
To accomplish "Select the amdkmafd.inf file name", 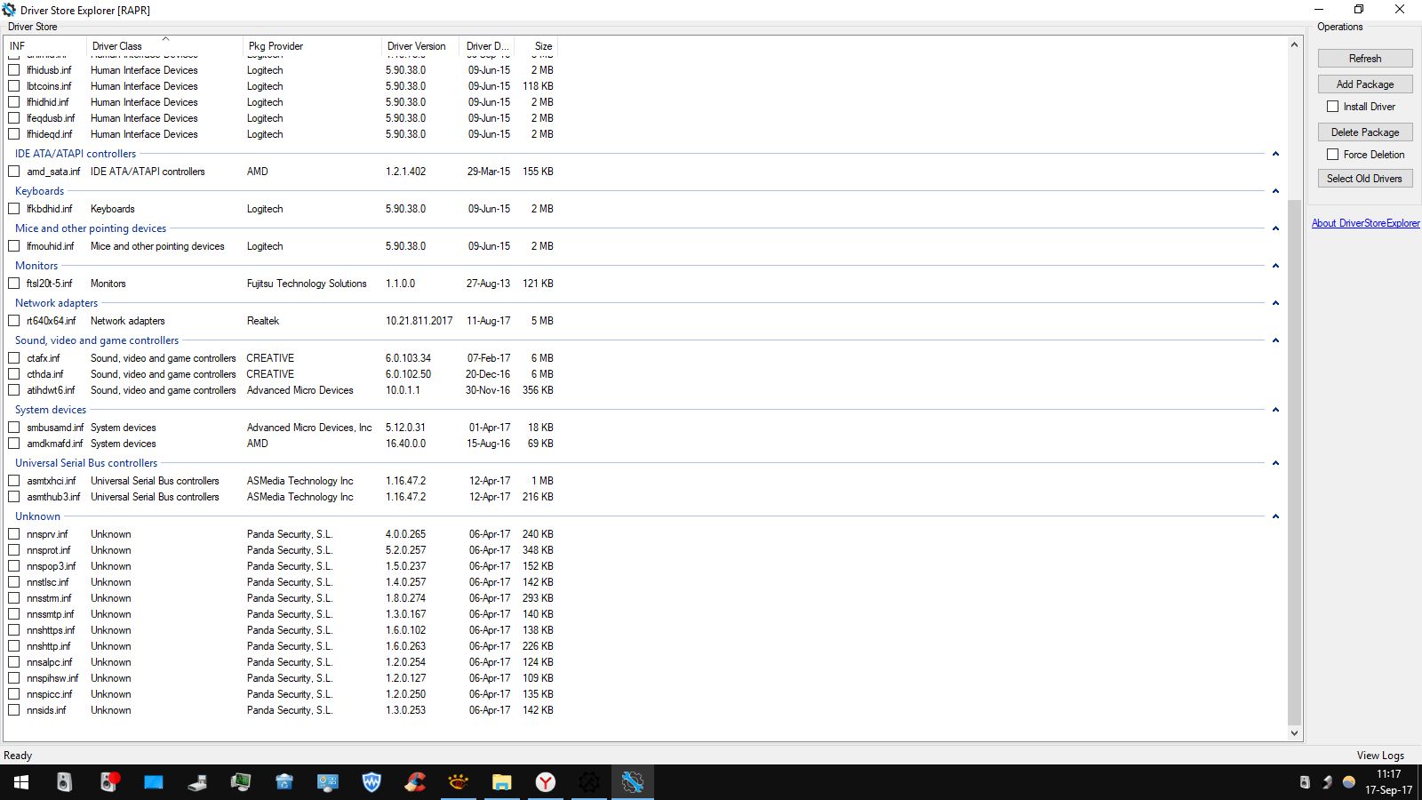I will pyautogui.click(x=55, y=444).
